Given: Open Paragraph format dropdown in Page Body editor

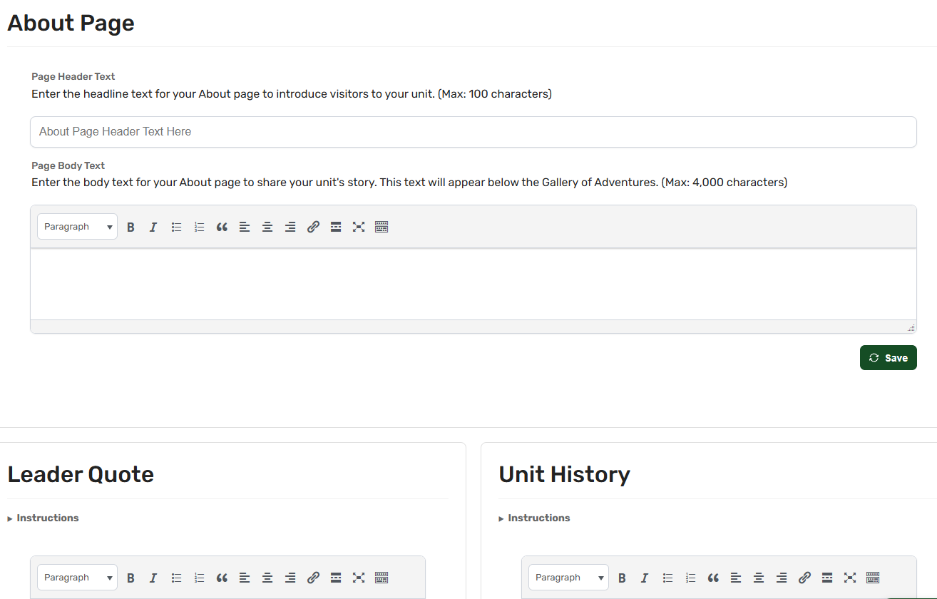Looking at the screenshot, I should pyautogui.click(x=77, y=227).
